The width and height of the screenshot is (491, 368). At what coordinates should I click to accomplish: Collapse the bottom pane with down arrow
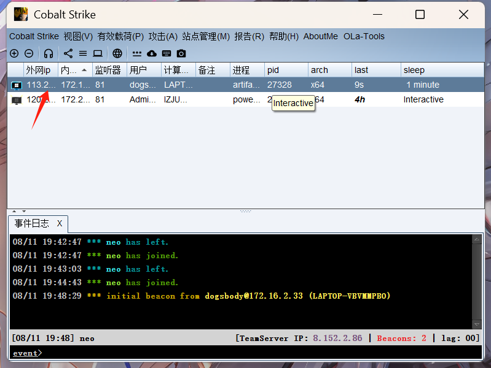pos(24,212)
